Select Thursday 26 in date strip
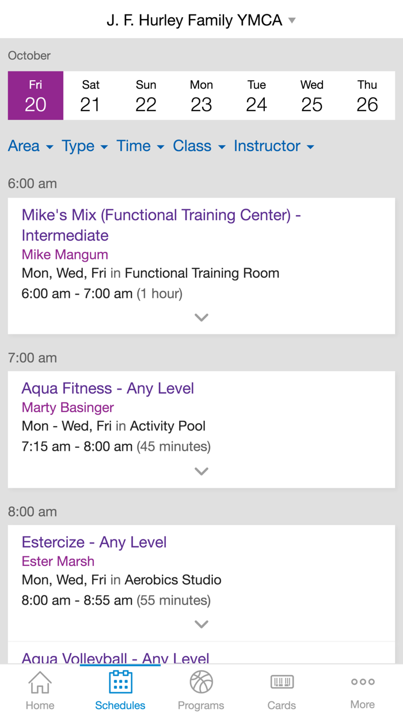Viewport: 403px width, 717px height. point(367,96)
